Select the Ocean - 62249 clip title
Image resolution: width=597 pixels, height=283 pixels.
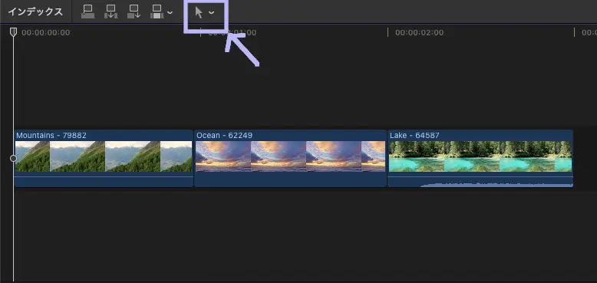[224, 136]
